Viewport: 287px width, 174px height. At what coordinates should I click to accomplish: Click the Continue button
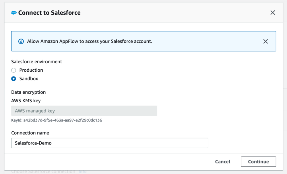[x=259, y=162]
